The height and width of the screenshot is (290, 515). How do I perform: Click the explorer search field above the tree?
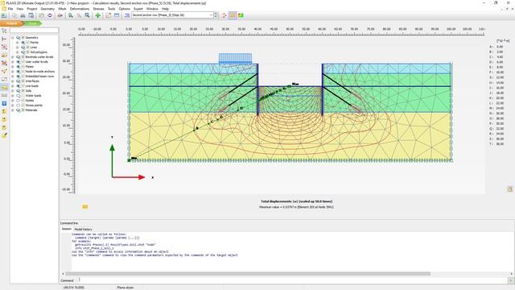(34, 31)
